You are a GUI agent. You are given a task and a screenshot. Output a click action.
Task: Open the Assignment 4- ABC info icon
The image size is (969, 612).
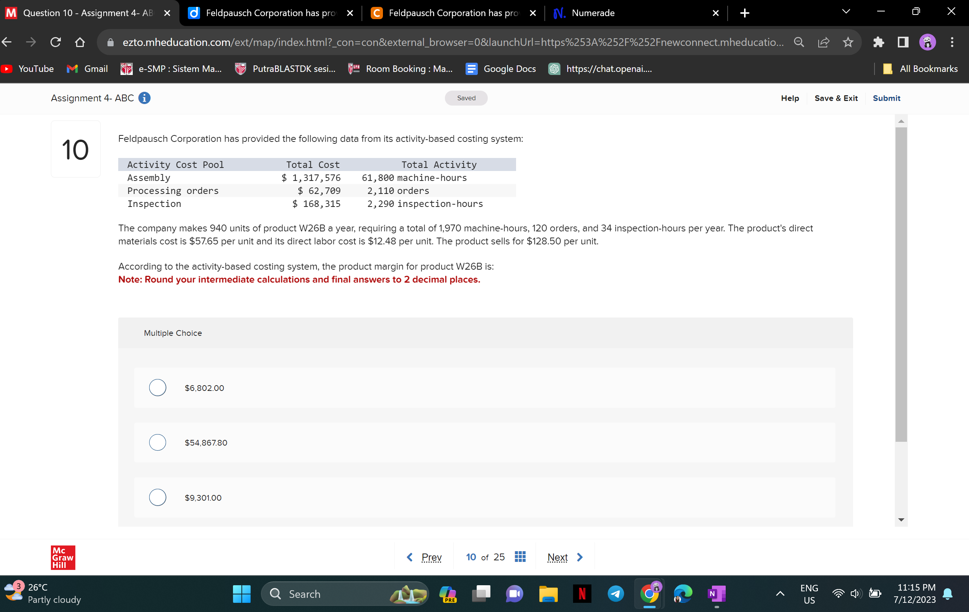click(x=144, y=98)
